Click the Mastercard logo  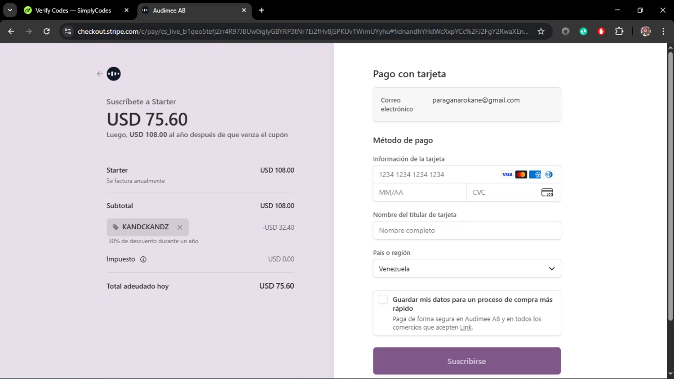click(x=521, y=174)
